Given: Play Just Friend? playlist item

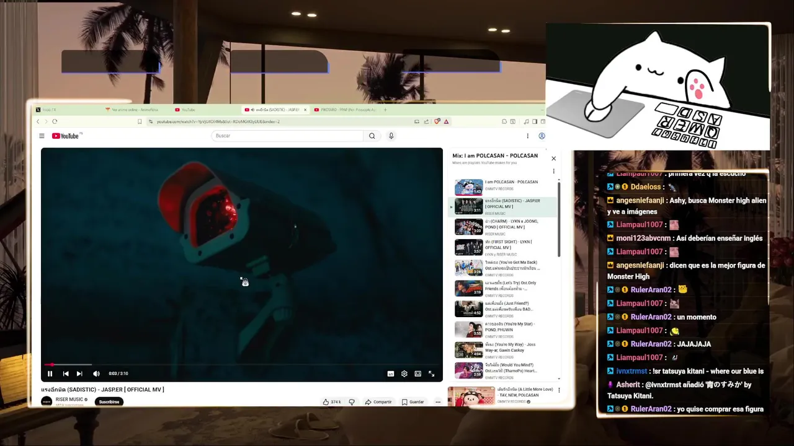Looking at the screenshot, I should 503,309.
